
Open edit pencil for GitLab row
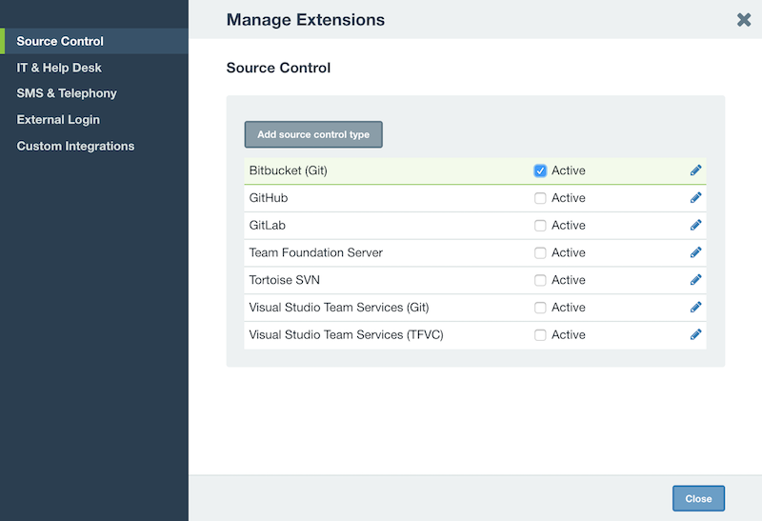(x=695, y=225)
